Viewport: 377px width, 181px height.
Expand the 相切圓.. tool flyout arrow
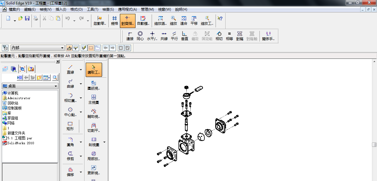point(81,98)
